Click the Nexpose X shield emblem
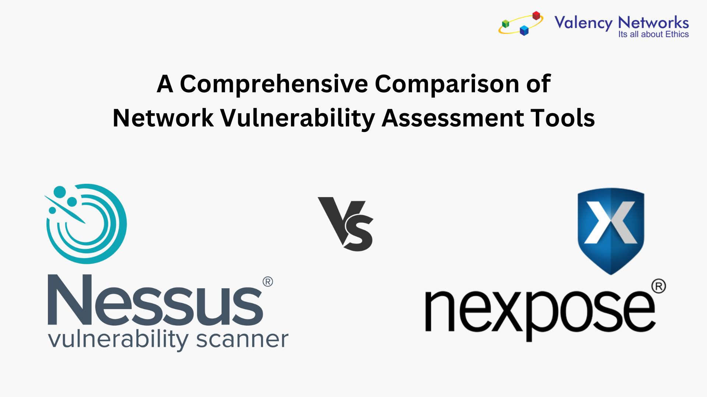 point(613,224)
